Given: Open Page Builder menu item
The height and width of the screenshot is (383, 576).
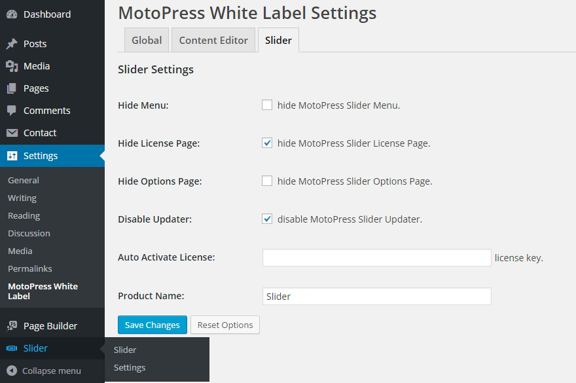Looking at the screenshot, I should pyautogui.click(x=52, y=325).
